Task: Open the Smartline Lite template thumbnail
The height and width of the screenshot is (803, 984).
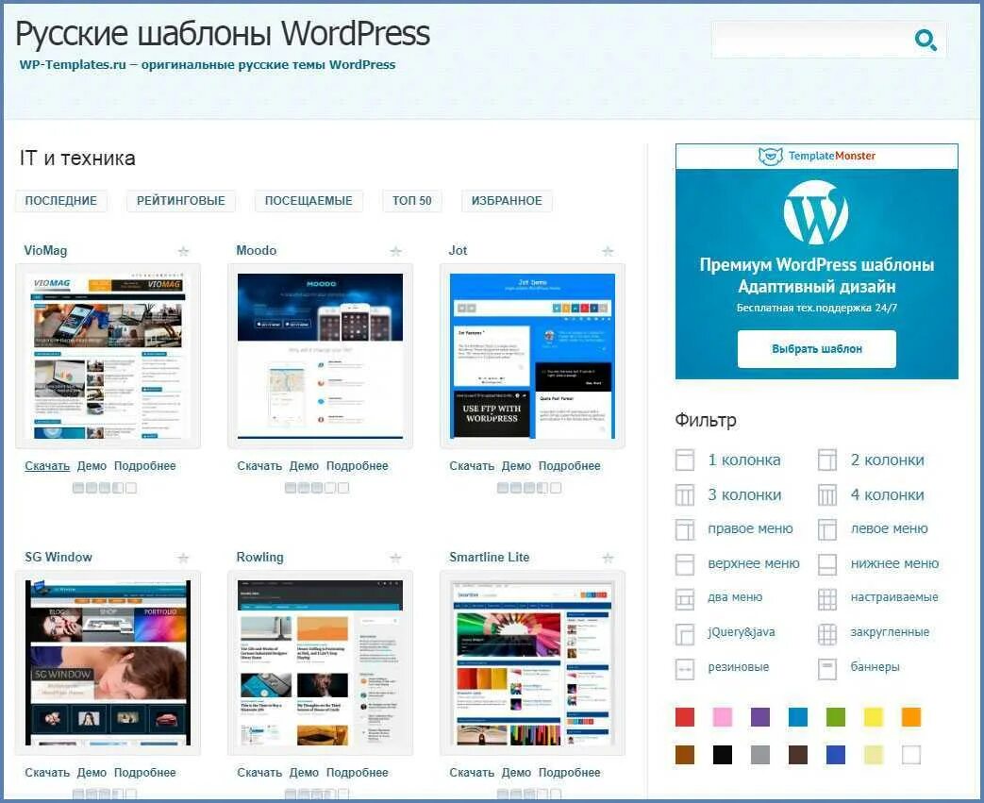Action: pos(532,662)
